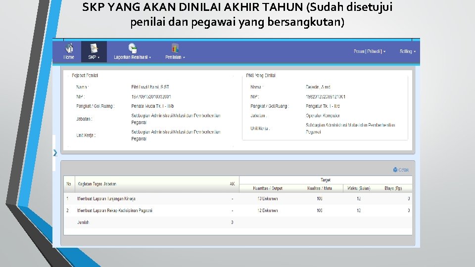475x267 pixels.
Task: Click the waktu value 12 in Rekap Kedisiplinan row
Action: [359, 211]
